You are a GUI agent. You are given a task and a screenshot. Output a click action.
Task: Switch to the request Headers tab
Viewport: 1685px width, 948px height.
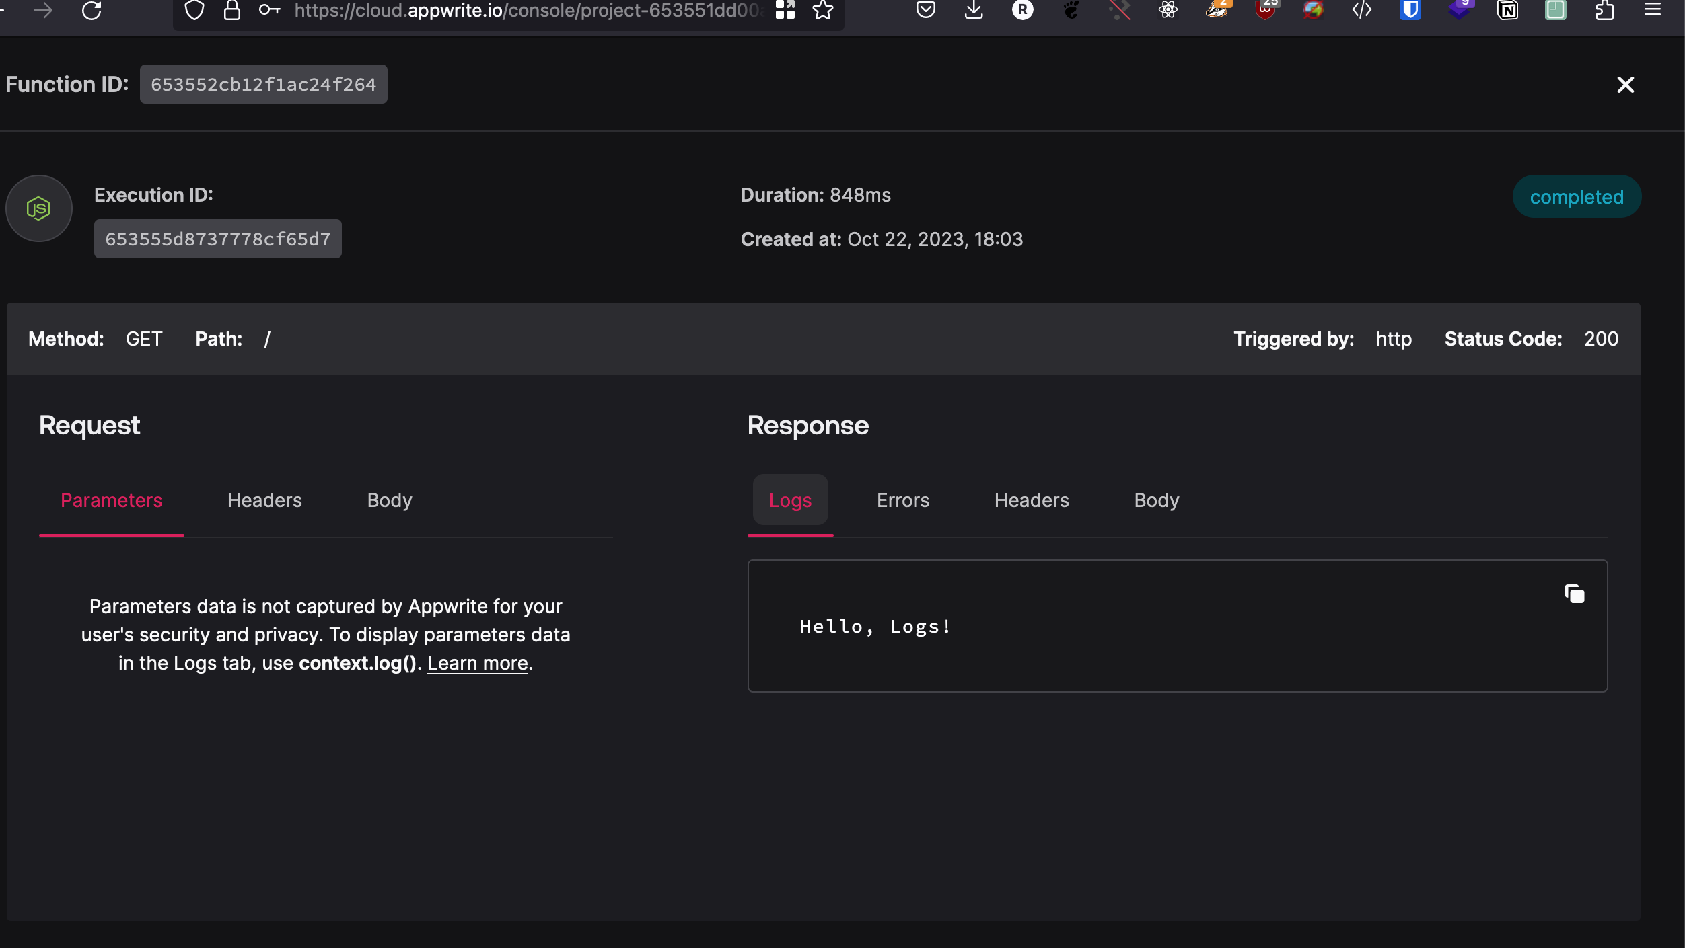[x=264, y=500]
